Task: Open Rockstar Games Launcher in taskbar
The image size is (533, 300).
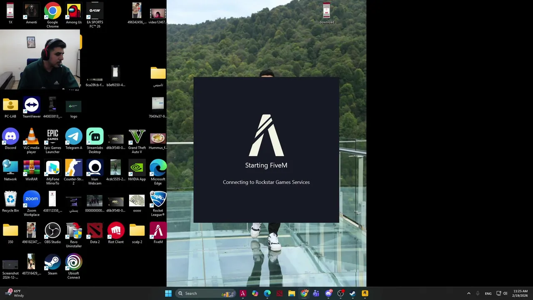Action: pyautogui.click(x=365, y=293)
